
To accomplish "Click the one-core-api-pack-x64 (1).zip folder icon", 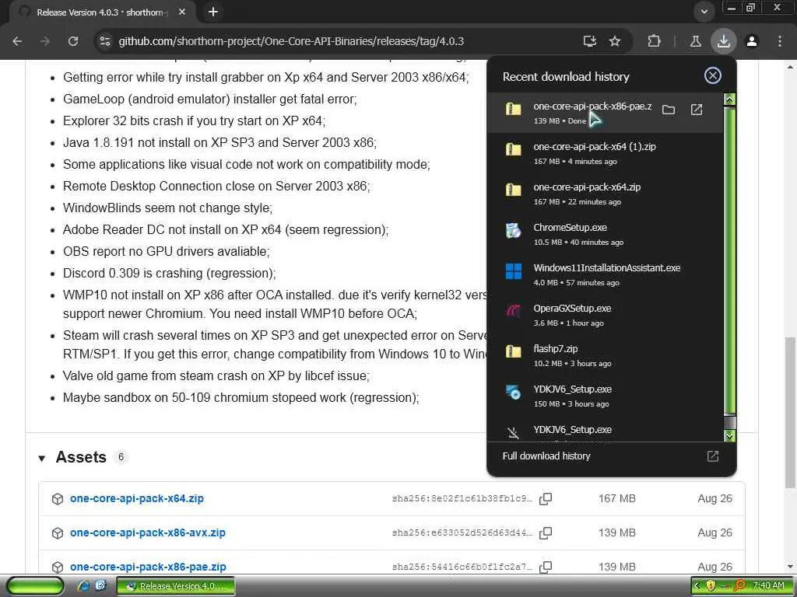I will (x=514, y=149).
